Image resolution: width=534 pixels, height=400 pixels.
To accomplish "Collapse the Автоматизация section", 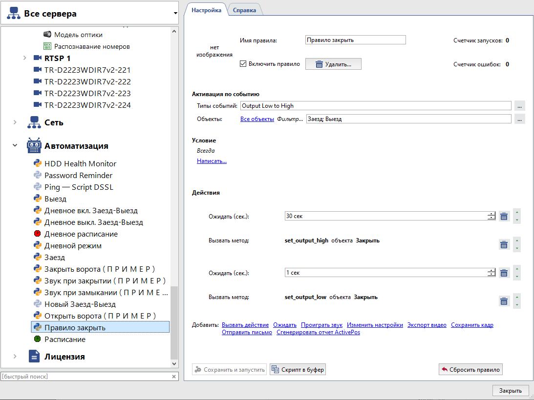I will pos(15,145).
